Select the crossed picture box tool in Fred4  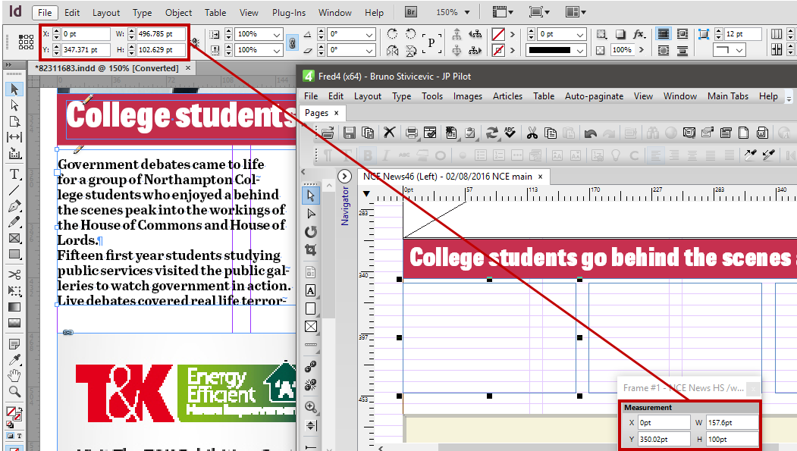click(311, 327)
